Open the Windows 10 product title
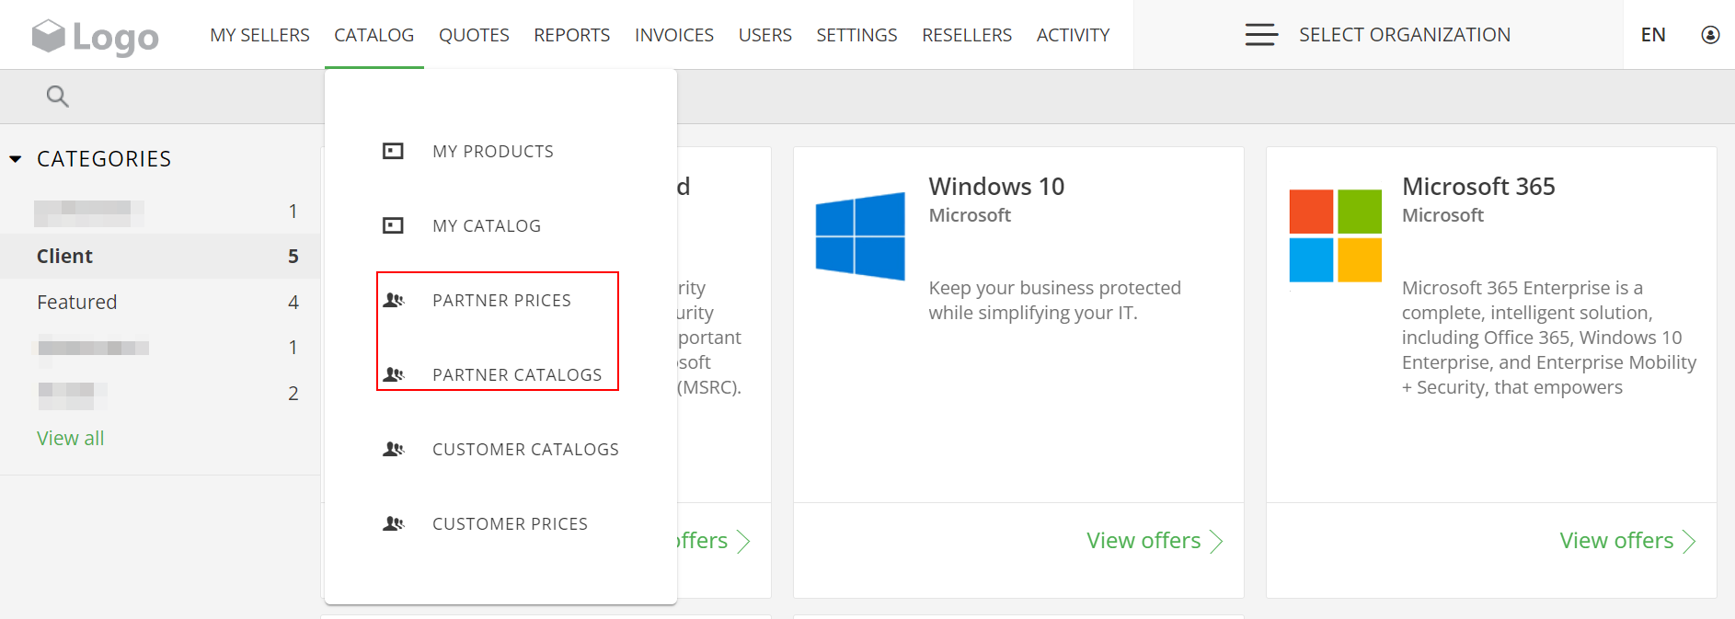 [996, 186]
